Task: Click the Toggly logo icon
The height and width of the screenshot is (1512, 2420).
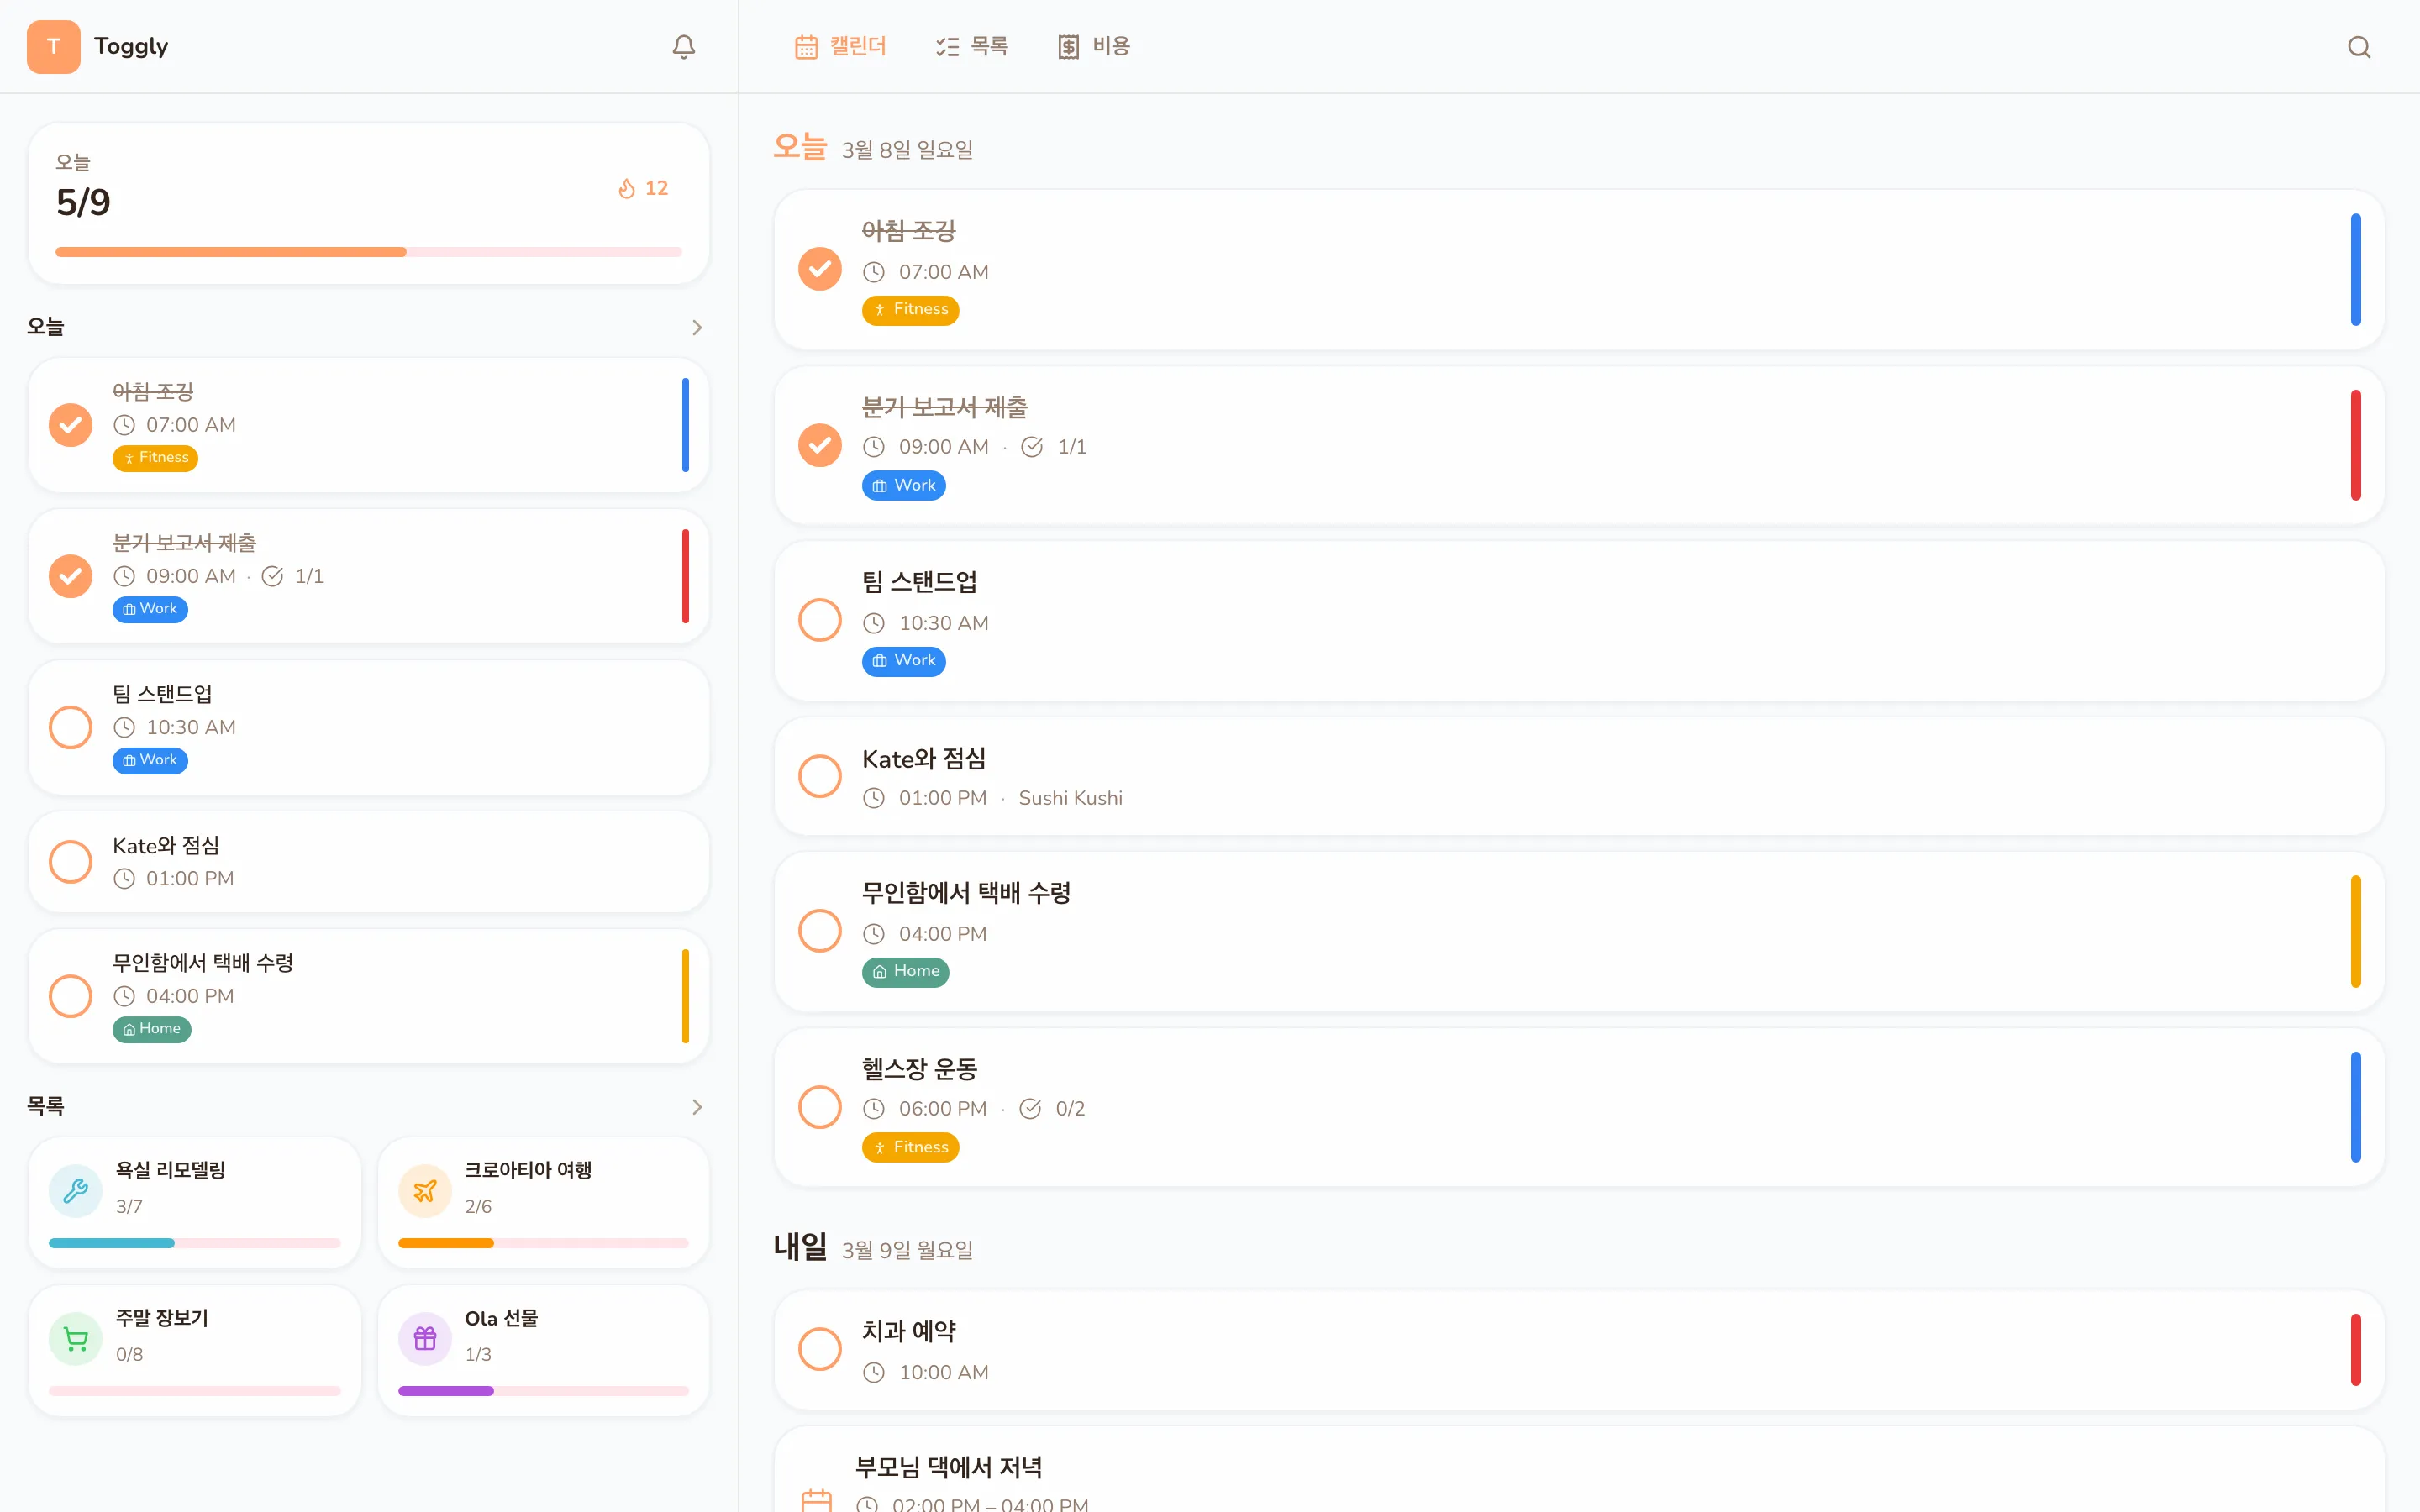Action: click(x=54, y=47)
